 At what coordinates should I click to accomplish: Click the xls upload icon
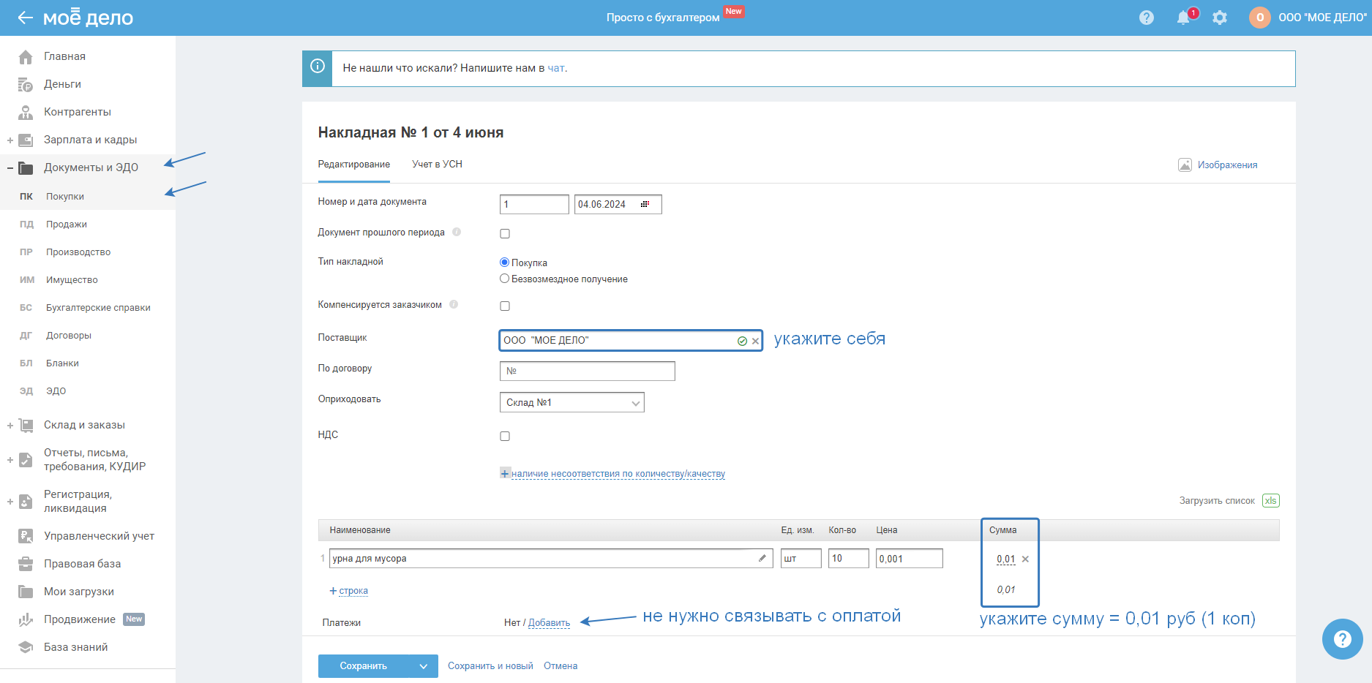point(1270,501)
